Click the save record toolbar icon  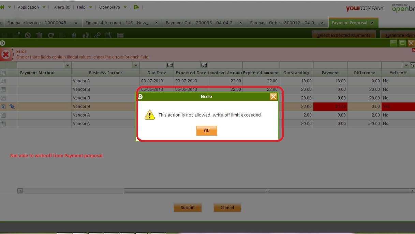[4, 35]
